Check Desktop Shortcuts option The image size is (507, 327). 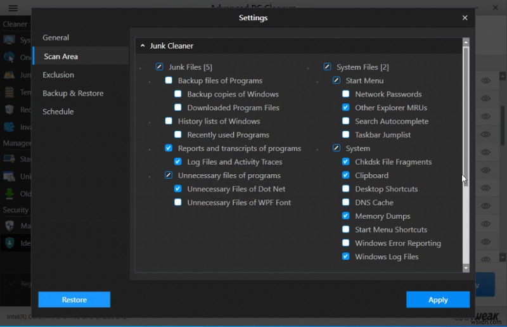click(x=345, y=189)
